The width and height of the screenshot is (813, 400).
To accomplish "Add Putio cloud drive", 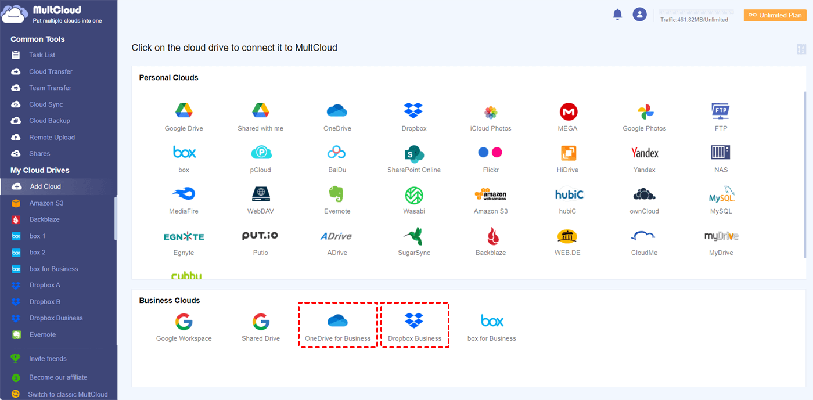I will [260, 242].
